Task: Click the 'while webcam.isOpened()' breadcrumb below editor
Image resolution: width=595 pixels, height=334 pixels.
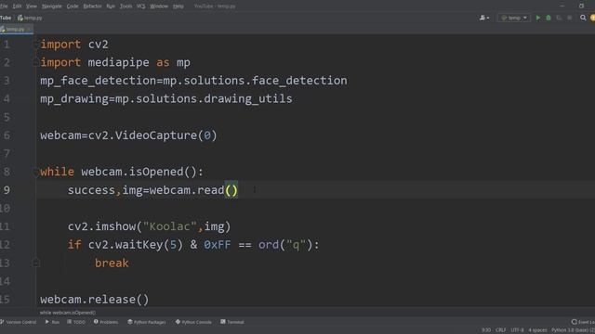Action: pyautogui.click(x=68, y=313)
